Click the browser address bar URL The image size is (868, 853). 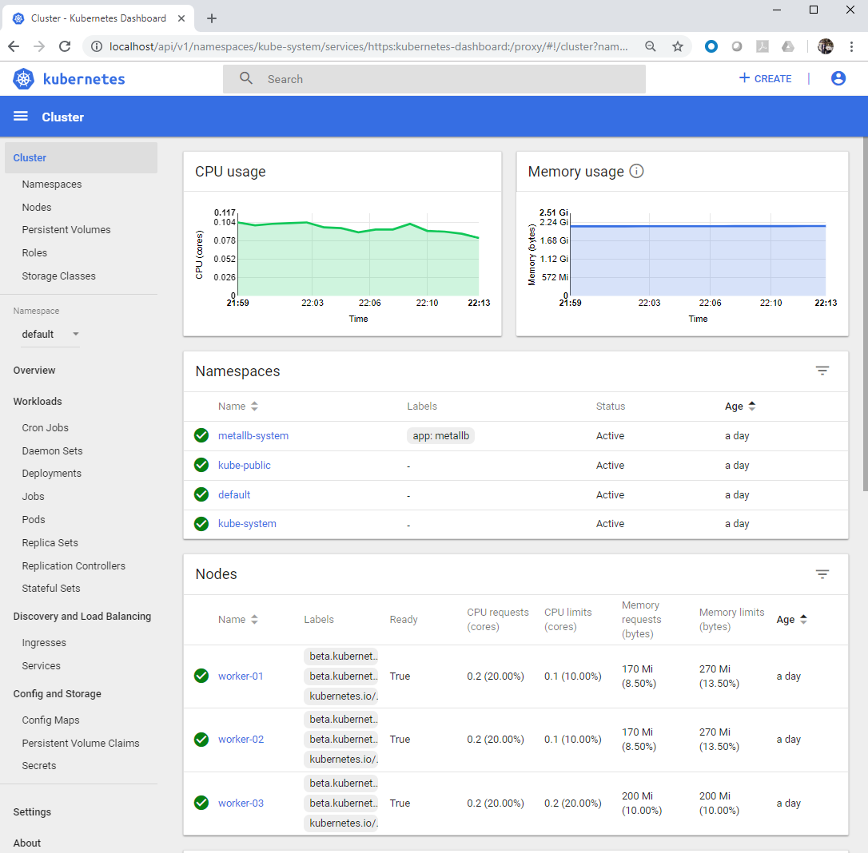pyautogui.click(x=368, y=46)
